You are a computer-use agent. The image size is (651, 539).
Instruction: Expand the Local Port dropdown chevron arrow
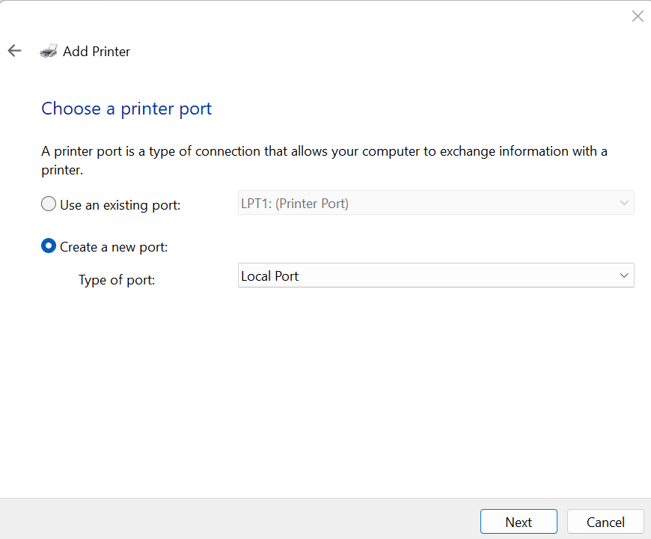pyautogui.click(x=624, y=275)
